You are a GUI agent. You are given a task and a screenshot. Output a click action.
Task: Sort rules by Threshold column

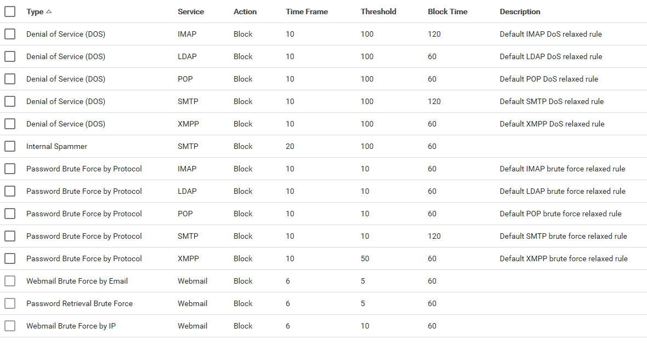pos(378,12)
